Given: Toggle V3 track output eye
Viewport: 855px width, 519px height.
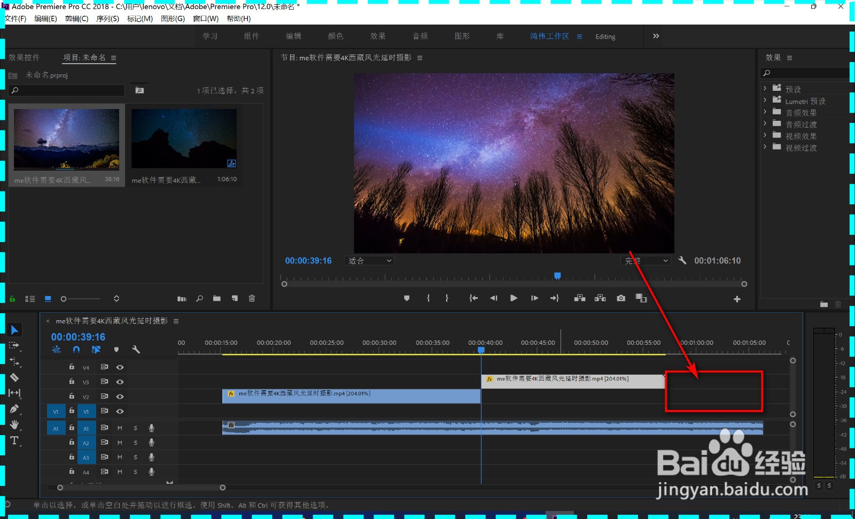Looking at the screenshot, I should click(x=120, y=382).
